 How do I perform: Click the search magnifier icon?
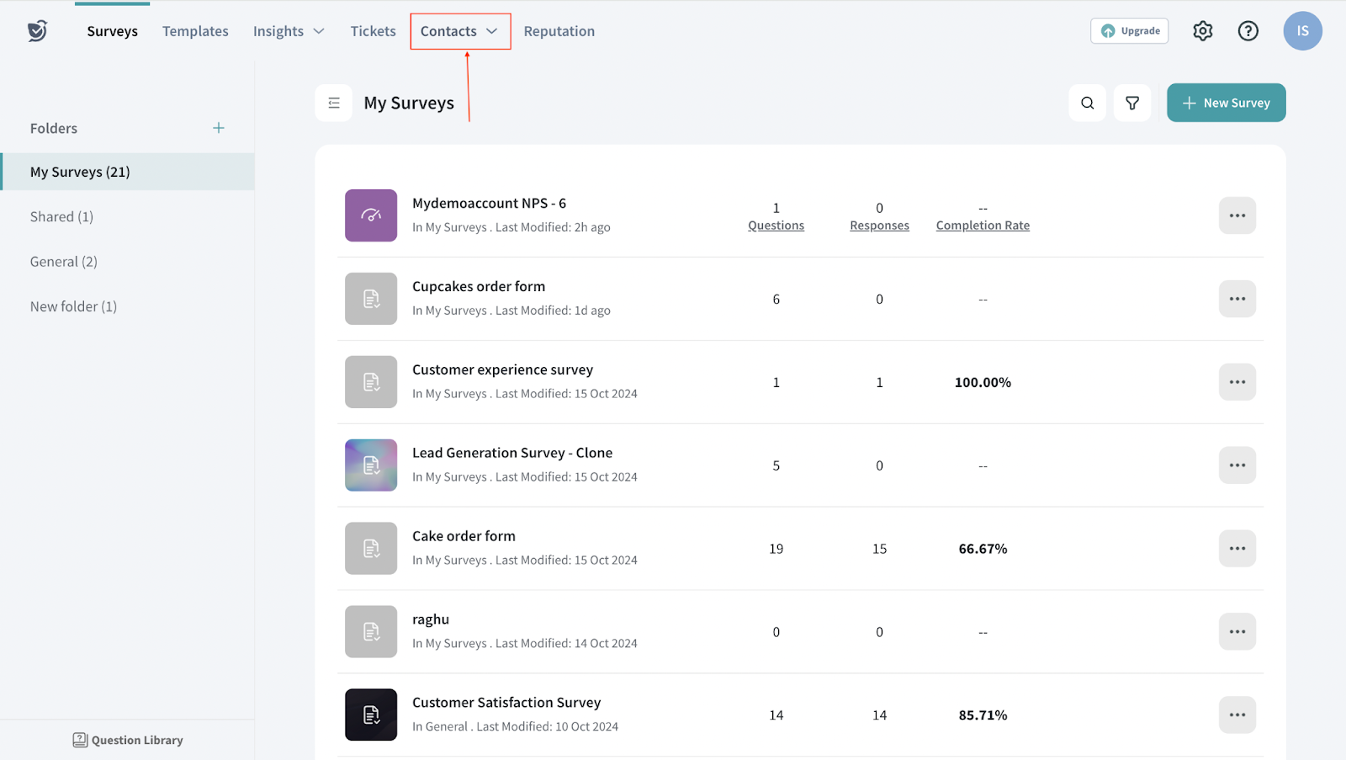(x=1087, y=103)
